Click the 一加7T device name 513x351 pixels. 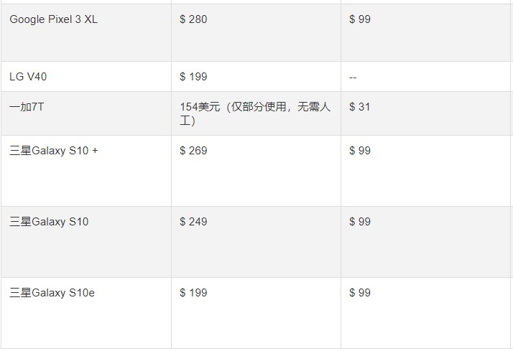(x=27, y=107)
